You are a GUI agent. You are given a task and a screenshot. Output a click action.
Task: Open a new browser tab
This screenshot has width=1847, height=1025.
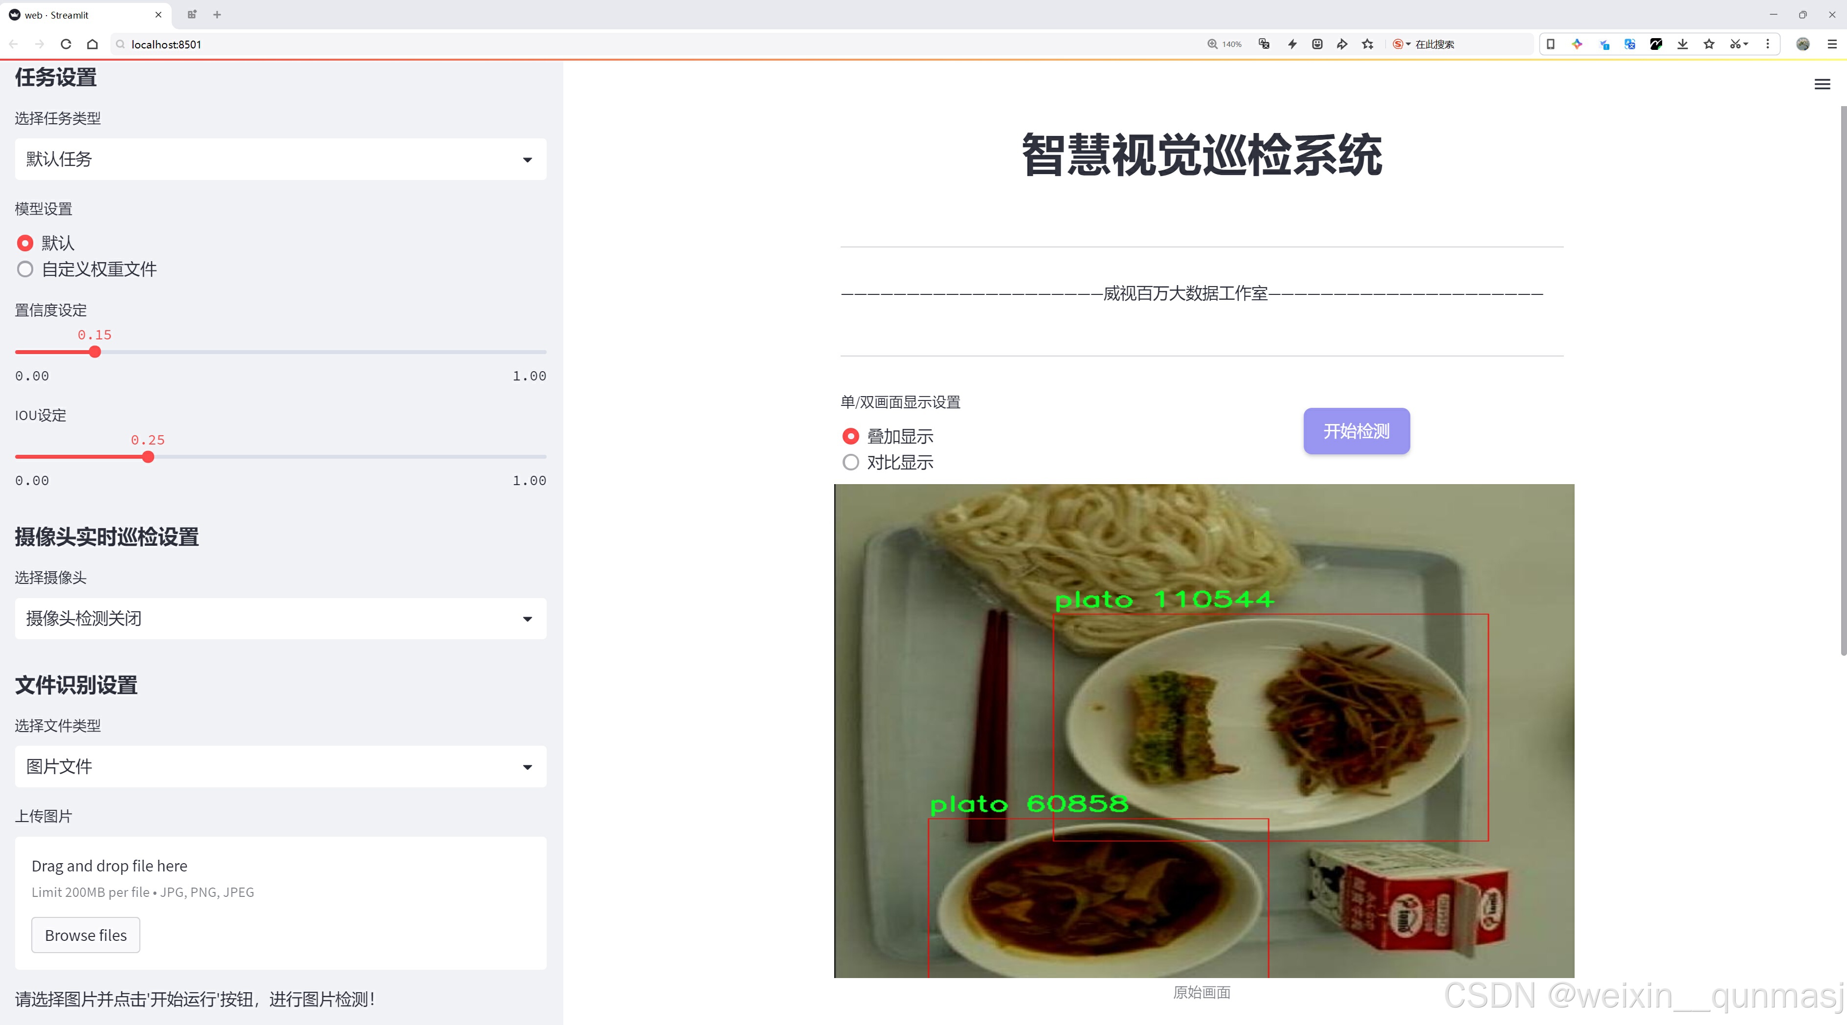217,14
